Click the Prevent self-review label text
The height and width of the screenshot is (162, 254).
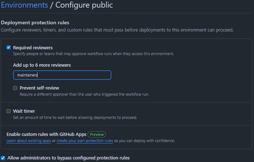click(39, 88)
